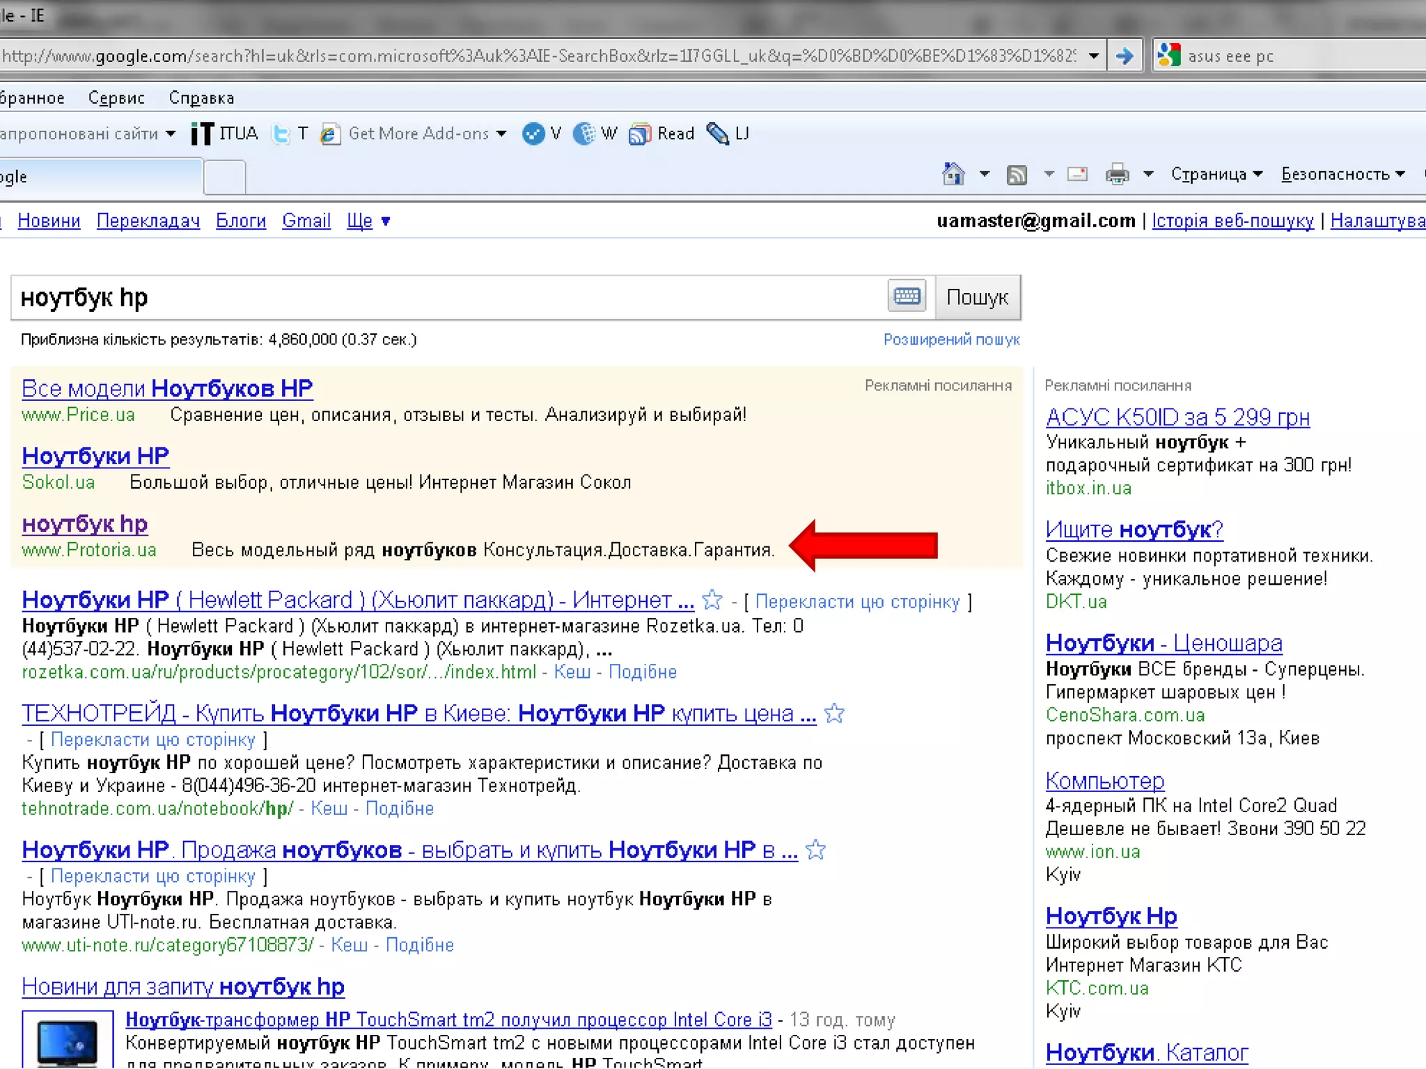1426x1069 pixels.
Task: Star the UTI-note Ноутбуки HP result
Action: click(x=815, y=850)
